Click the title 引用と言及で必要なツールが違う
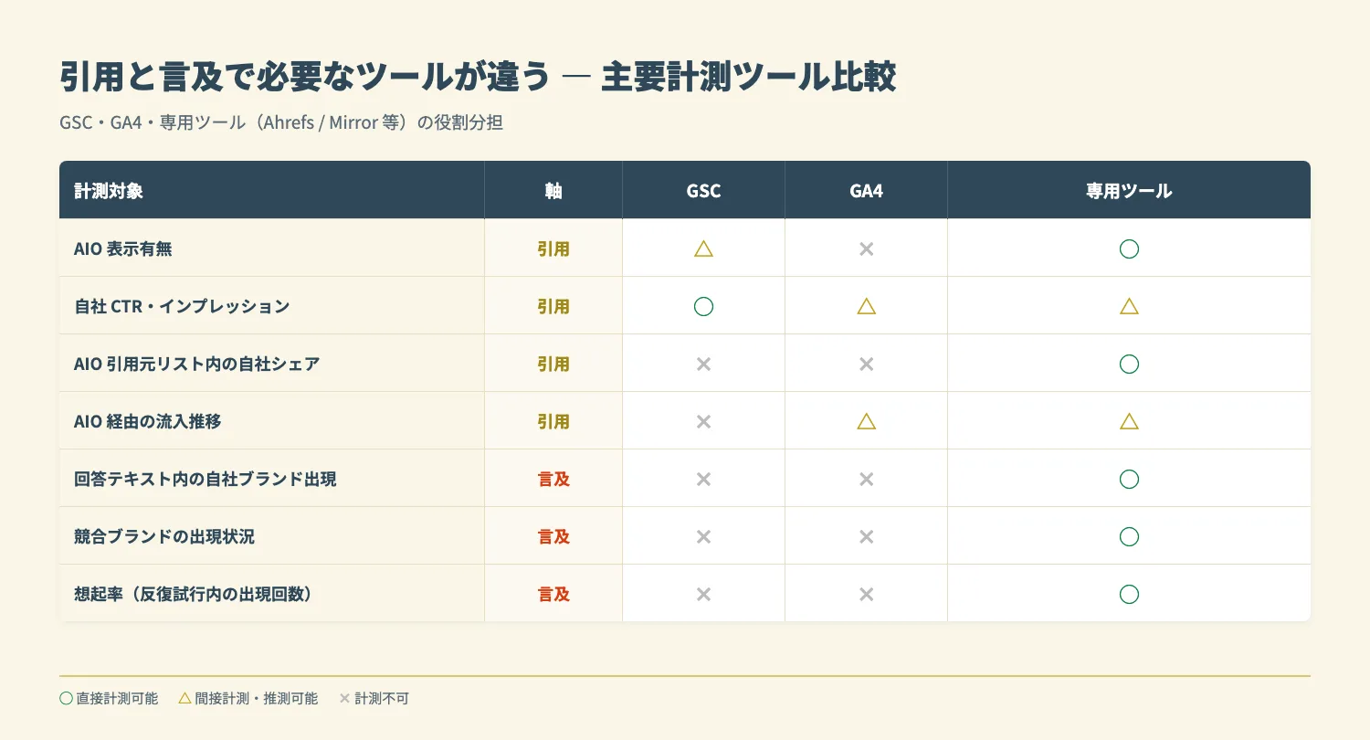This screenshot has height=740, width=1370. click(305, 79)
